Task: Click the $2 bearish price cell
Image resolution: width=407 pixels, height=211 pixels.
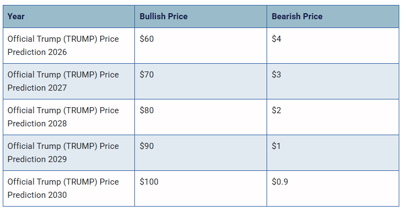Action: 333,117
